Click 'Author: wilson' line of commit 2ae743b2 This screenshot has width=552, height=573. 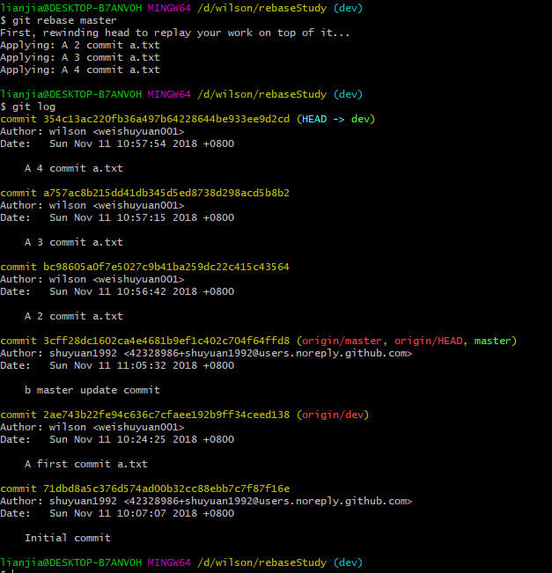click(92, 427)
